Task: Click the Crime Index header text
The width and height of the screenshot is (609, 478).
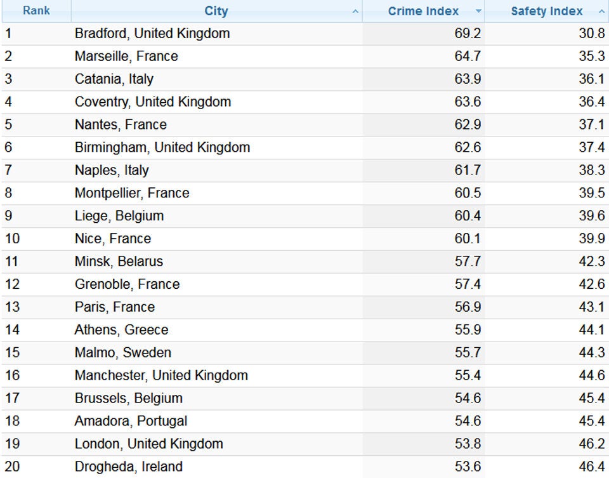Action: tap(423, 11)
